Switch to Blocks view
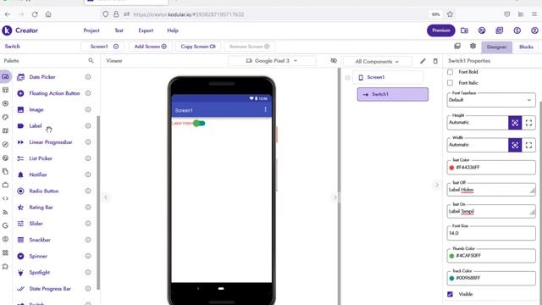Image resolution: width=542 pixels, height=305 pixels. (x=526, y=47)
